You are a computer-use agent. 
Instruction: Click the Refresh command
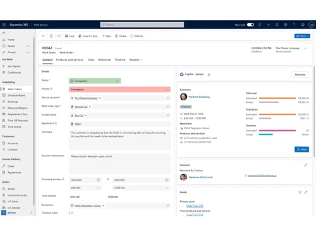click(x=137, y=36)
